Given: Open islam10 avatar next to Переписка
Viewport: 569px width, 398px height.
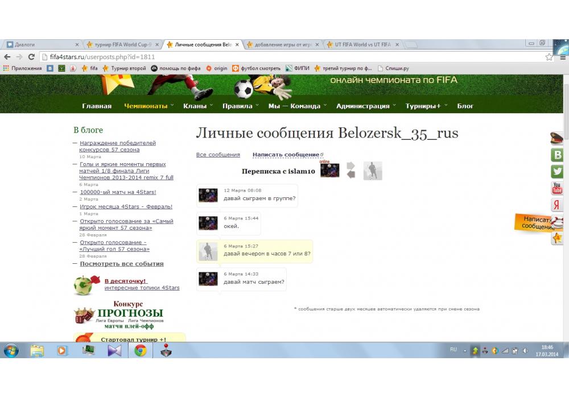Looking at the screenshot, I should [x=330, y=171].
